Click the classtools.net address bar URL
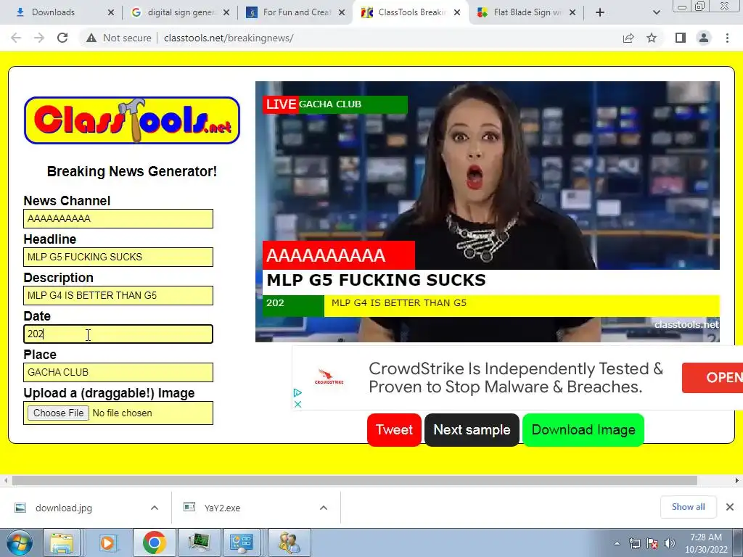Image resolution: width=743 pixels, height=557 pixels. coord(229,38)
